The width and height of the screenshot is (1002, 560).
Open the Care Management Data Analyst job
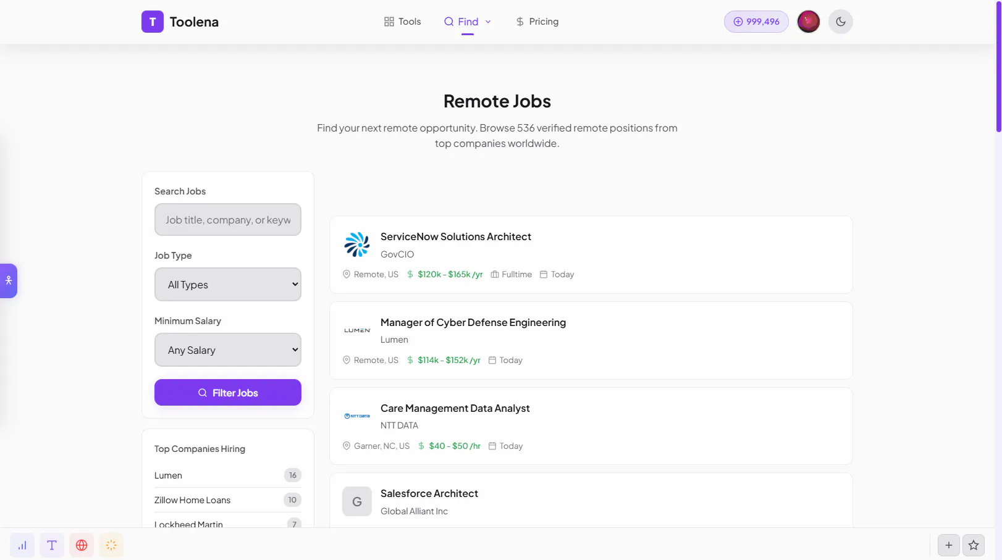455,408
